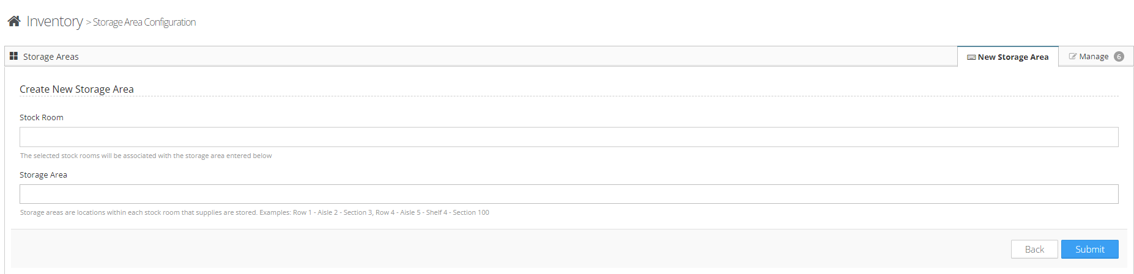Open the Inventory breadcrumb link
Image resolution: width=1134 pixels, height=274 pixels.
pyautogui.click(x=54, y=21)
